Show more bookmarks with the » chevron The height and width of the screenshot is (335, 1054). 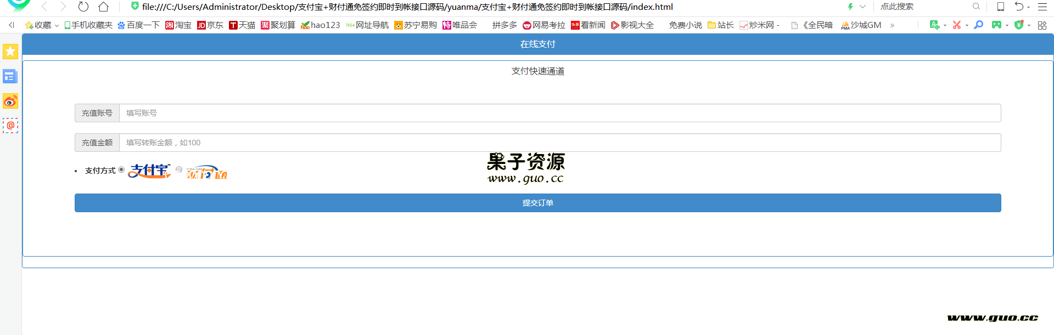tap(892, 25)
